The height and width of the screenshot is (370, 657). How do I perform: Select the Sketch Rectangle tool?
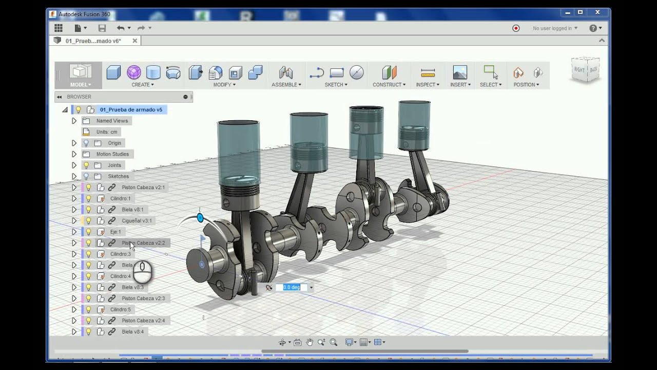coord(337,72)
